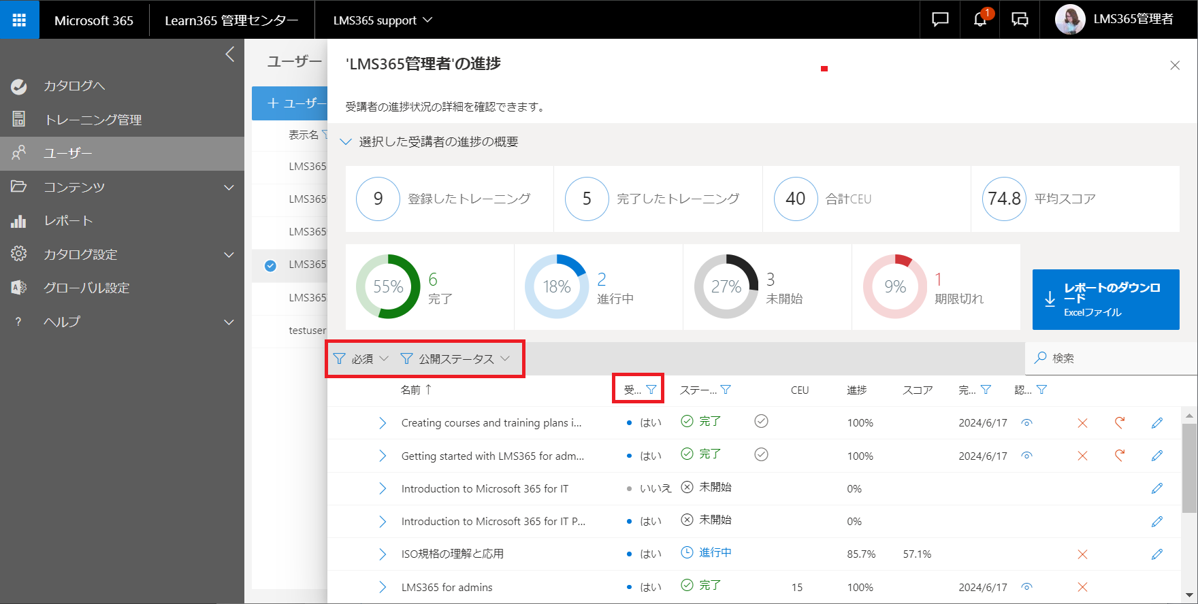This screenshot has height=604, width=1198.
Task: View certificate for LMS365 for admins row
Action: coord(1027,586)
